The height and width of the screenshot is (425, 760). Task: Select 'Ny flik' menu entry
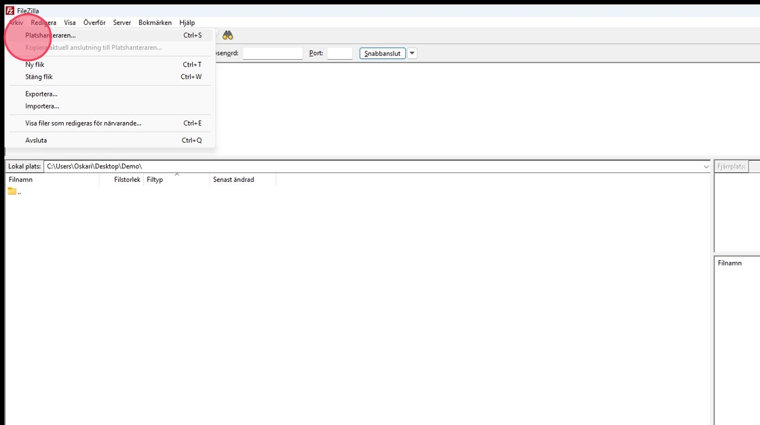pos(35,64)
